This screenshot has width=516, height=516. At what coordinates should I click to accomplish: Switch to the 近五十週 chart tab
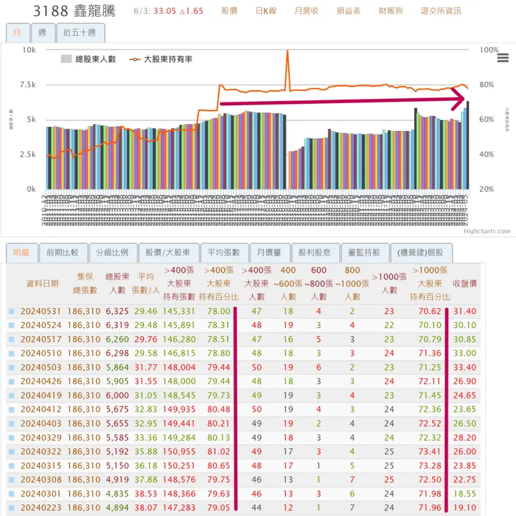pyautogui.click(x=81, y=33)
